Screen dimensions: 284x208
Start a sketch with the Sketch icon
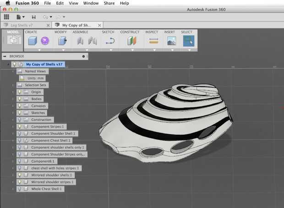click(x=110, y=41)
